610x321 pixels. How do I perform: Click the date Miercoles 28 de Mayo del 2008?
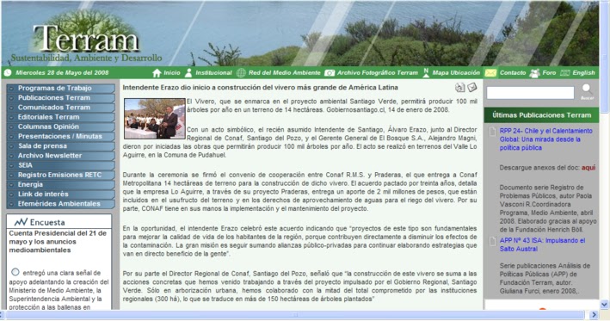62,73
